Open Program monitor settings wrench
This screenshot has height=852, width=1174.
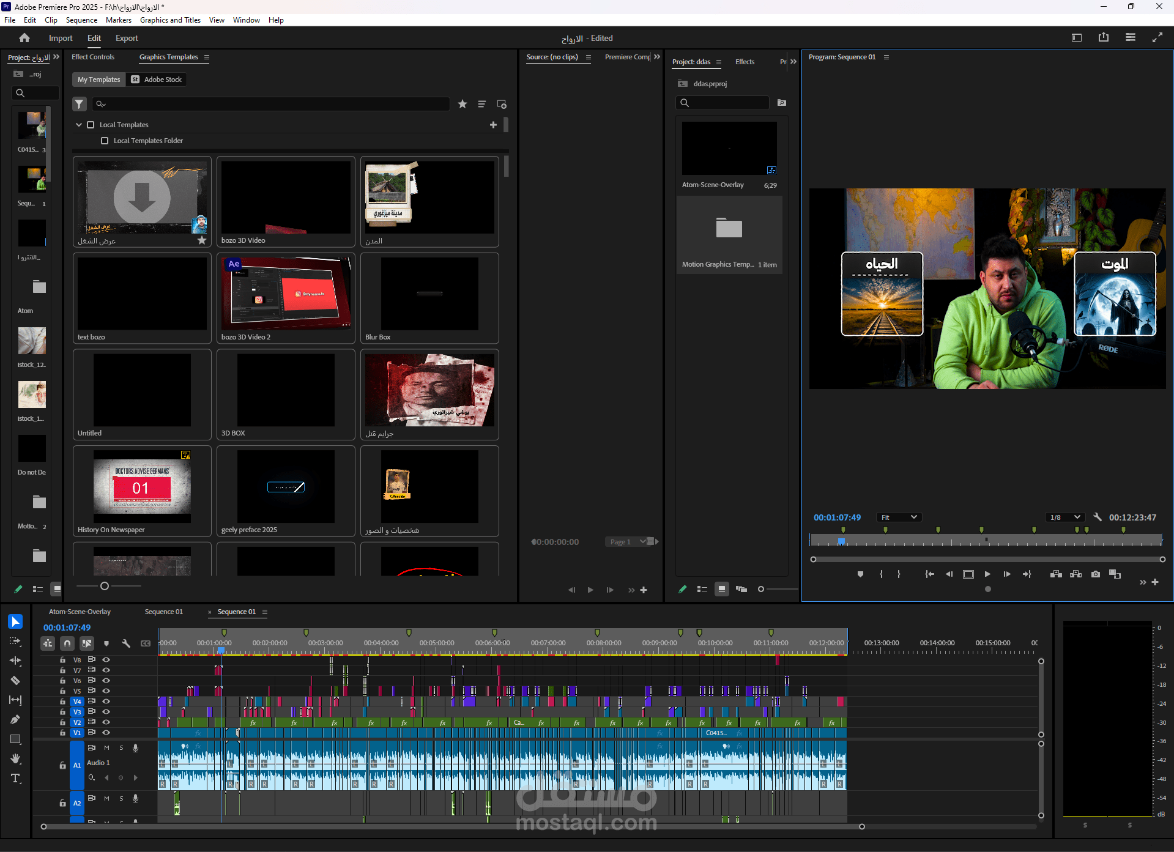pos(1098,517)
